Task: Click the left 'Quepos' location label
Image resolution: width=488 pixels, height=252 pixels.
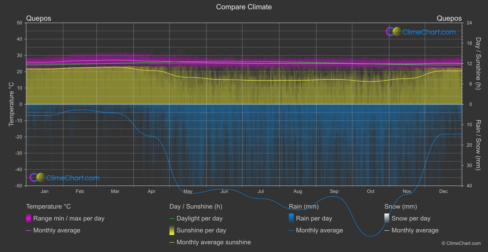Action: click(39, 18)
